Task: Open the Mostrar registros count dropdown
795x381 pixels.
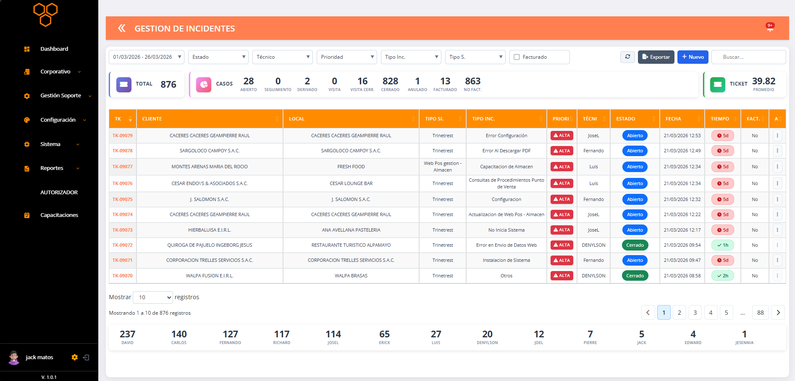Action: (153, 297)
